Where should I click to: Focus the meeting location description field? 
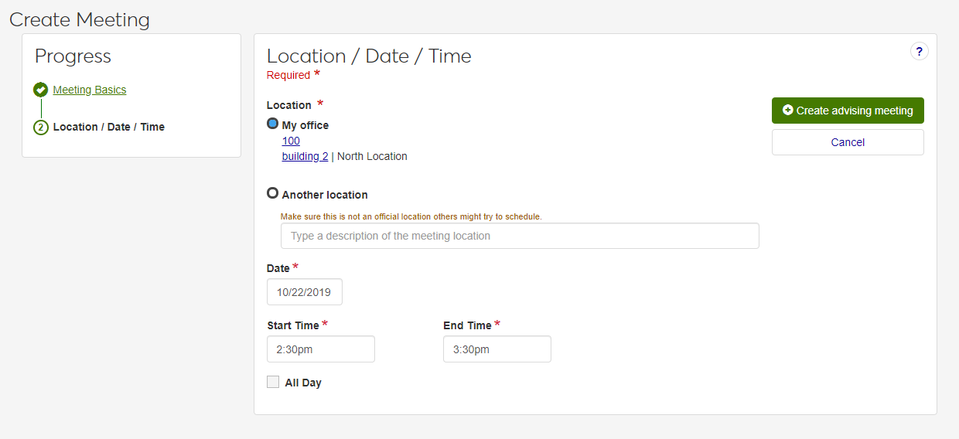point(520,236)
